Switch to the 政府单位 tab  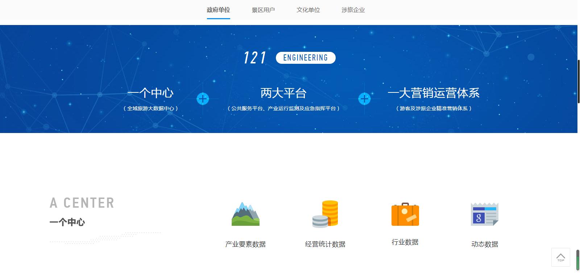[218, 10]
